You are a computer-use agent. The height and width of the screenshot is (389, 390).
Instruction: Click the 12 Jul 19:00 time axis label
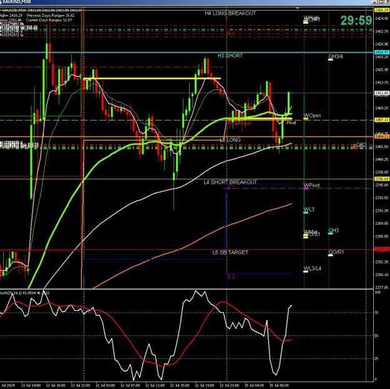[x=205, y=385]
